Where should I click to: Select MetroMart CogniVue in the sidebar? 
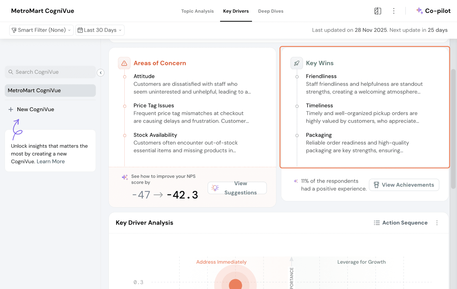tap(50, 90)
